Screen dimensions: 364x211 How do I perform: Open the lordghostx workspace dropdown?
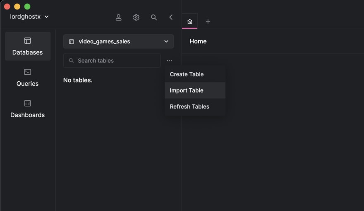pyautogui.click(x=29, y=17)
